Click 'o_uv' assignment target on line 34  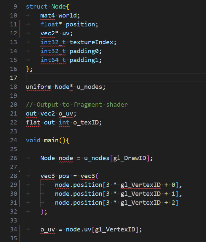tap(48, 229)
